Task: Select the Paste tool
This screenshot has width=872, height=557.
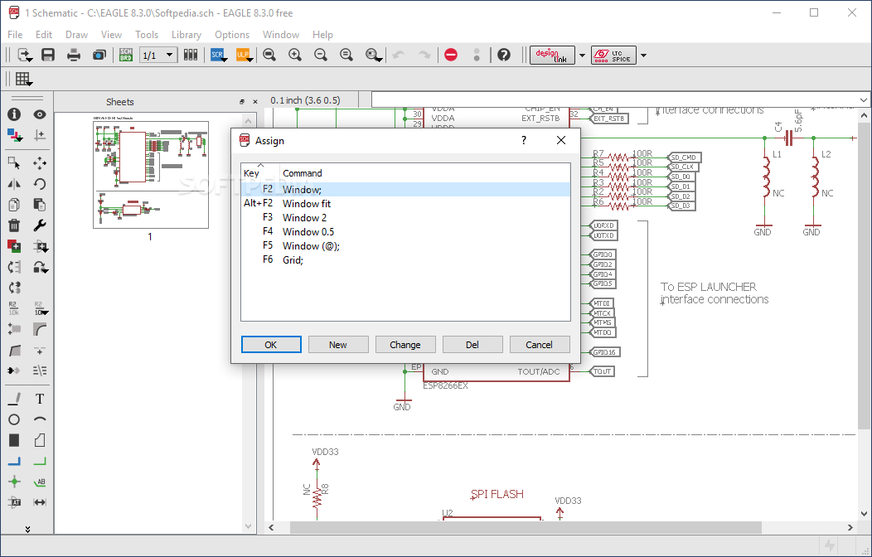Action: tap(40, 205)
